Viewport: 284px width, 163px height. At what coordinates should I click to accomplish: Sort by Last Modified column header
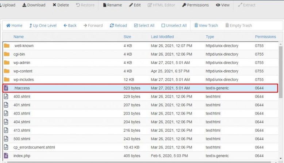[162, 37]
